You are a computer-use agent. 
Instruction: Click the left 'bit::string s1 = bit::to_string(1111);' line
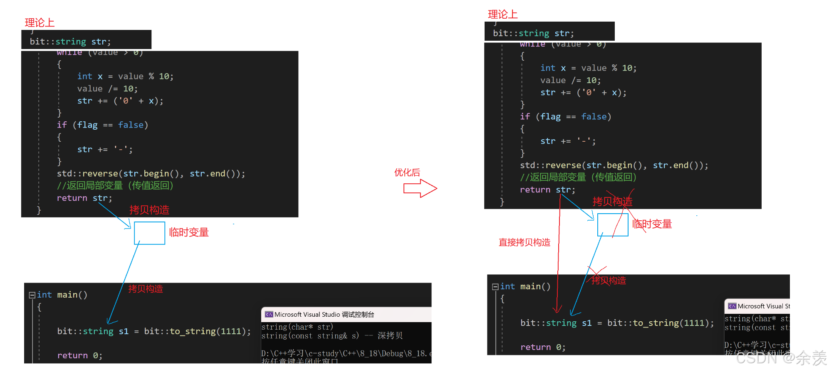tap(154, 332)
